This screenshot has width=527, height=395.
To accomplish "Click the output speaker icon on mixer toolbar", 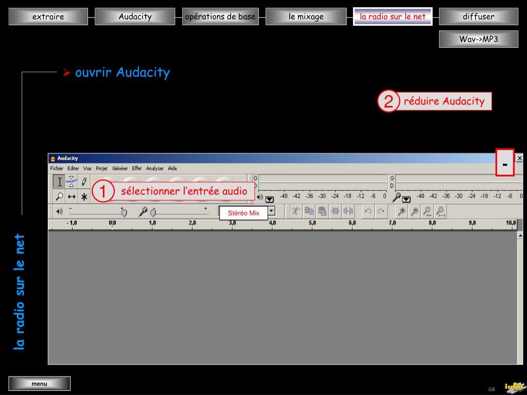I will pos(60,211).
